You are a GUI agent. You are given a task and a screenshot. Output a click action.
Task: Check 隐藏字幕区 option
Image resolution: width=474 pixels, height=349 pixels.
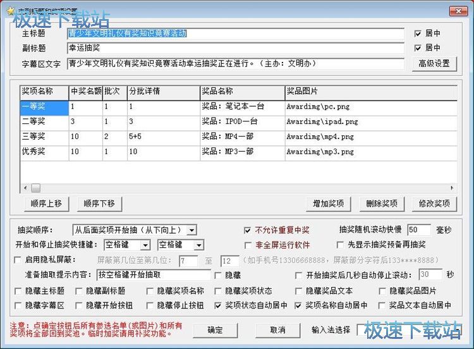[x=18, y=306]
